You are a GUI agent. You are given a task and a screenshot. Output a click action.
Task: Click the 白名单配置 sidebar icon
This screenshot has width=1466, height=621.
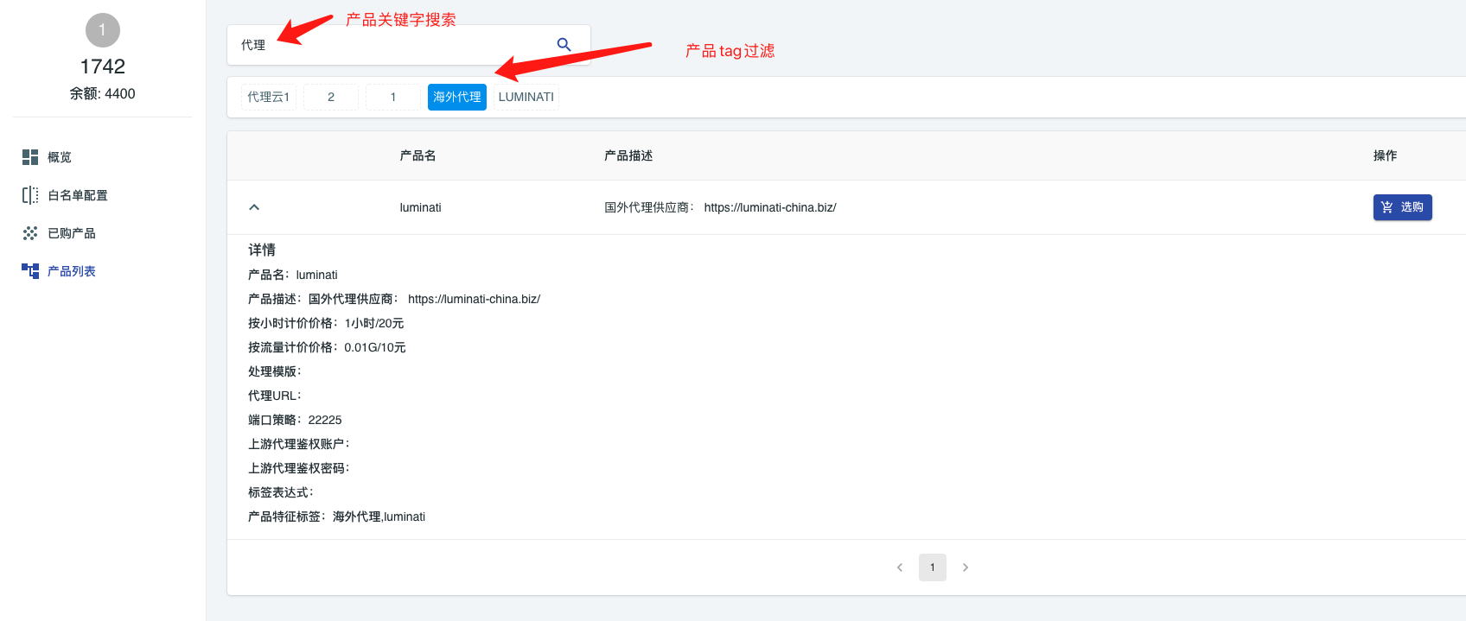pos(30,195)
